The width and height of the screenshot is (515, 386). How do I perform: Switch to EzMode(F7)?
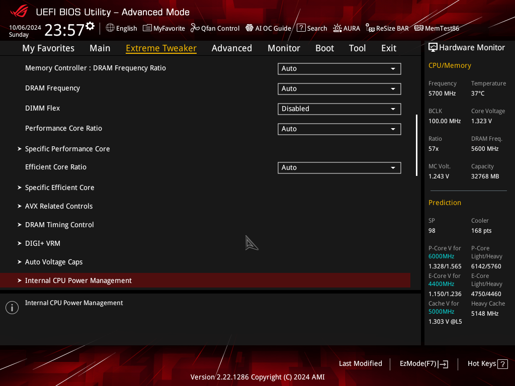[x=423, y=364]
